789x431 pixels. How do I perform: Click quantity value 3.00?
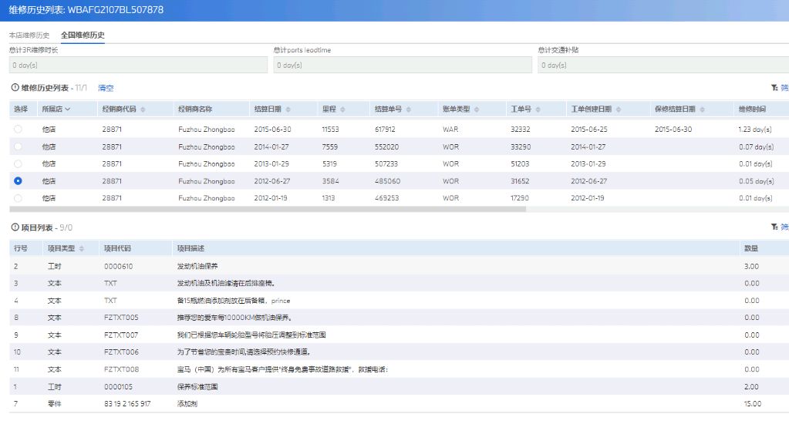pos(751,267)
